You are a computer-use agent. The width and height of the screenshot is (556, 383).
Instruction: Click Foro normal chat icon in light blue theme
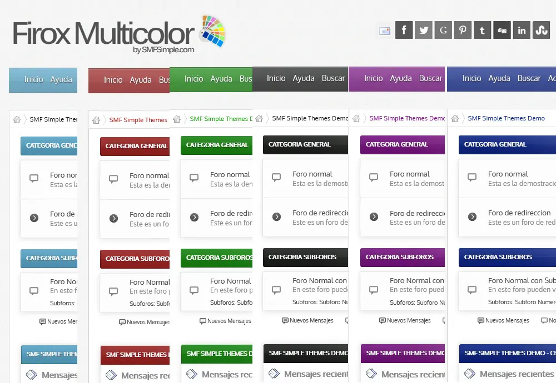click(x=34, y=178)
